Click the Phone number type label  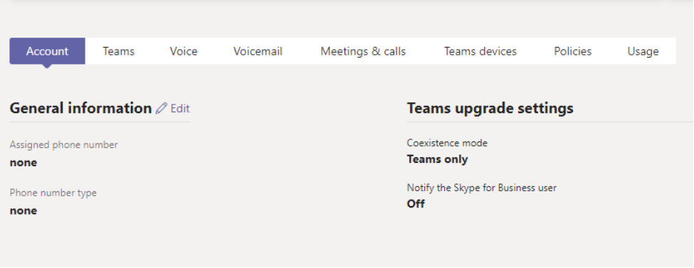click(53, 193)
